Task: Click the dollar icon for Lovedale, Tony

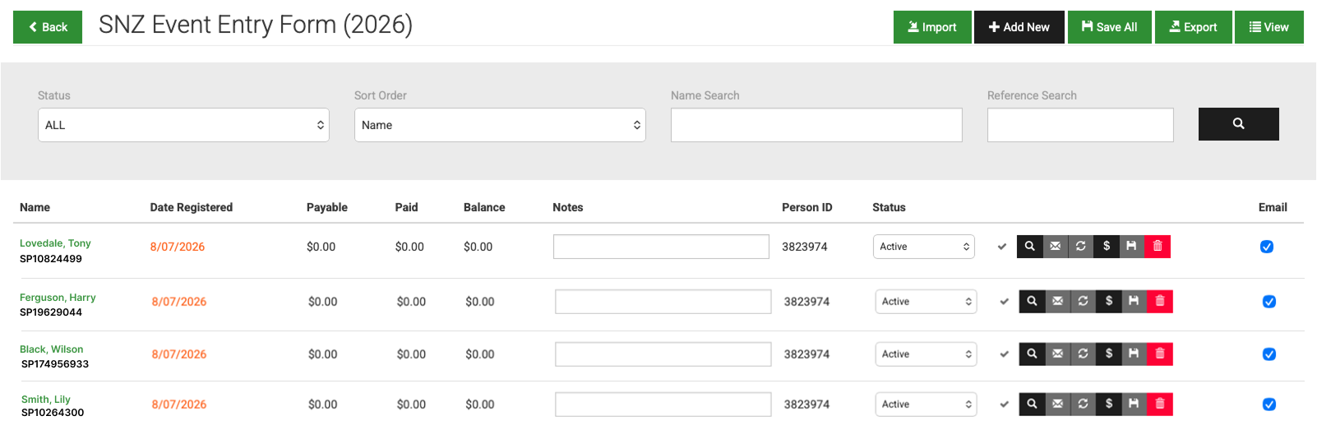Action: click(x=1107, y=247)
